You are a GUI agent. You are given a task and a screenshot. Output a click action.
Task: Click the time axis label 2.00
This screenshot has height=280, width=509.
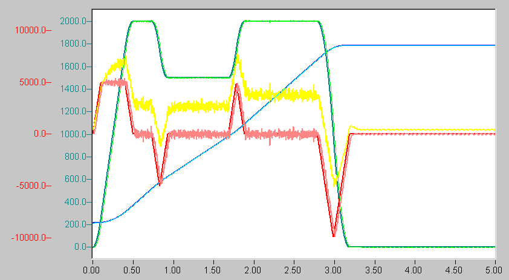pos(253,270)
